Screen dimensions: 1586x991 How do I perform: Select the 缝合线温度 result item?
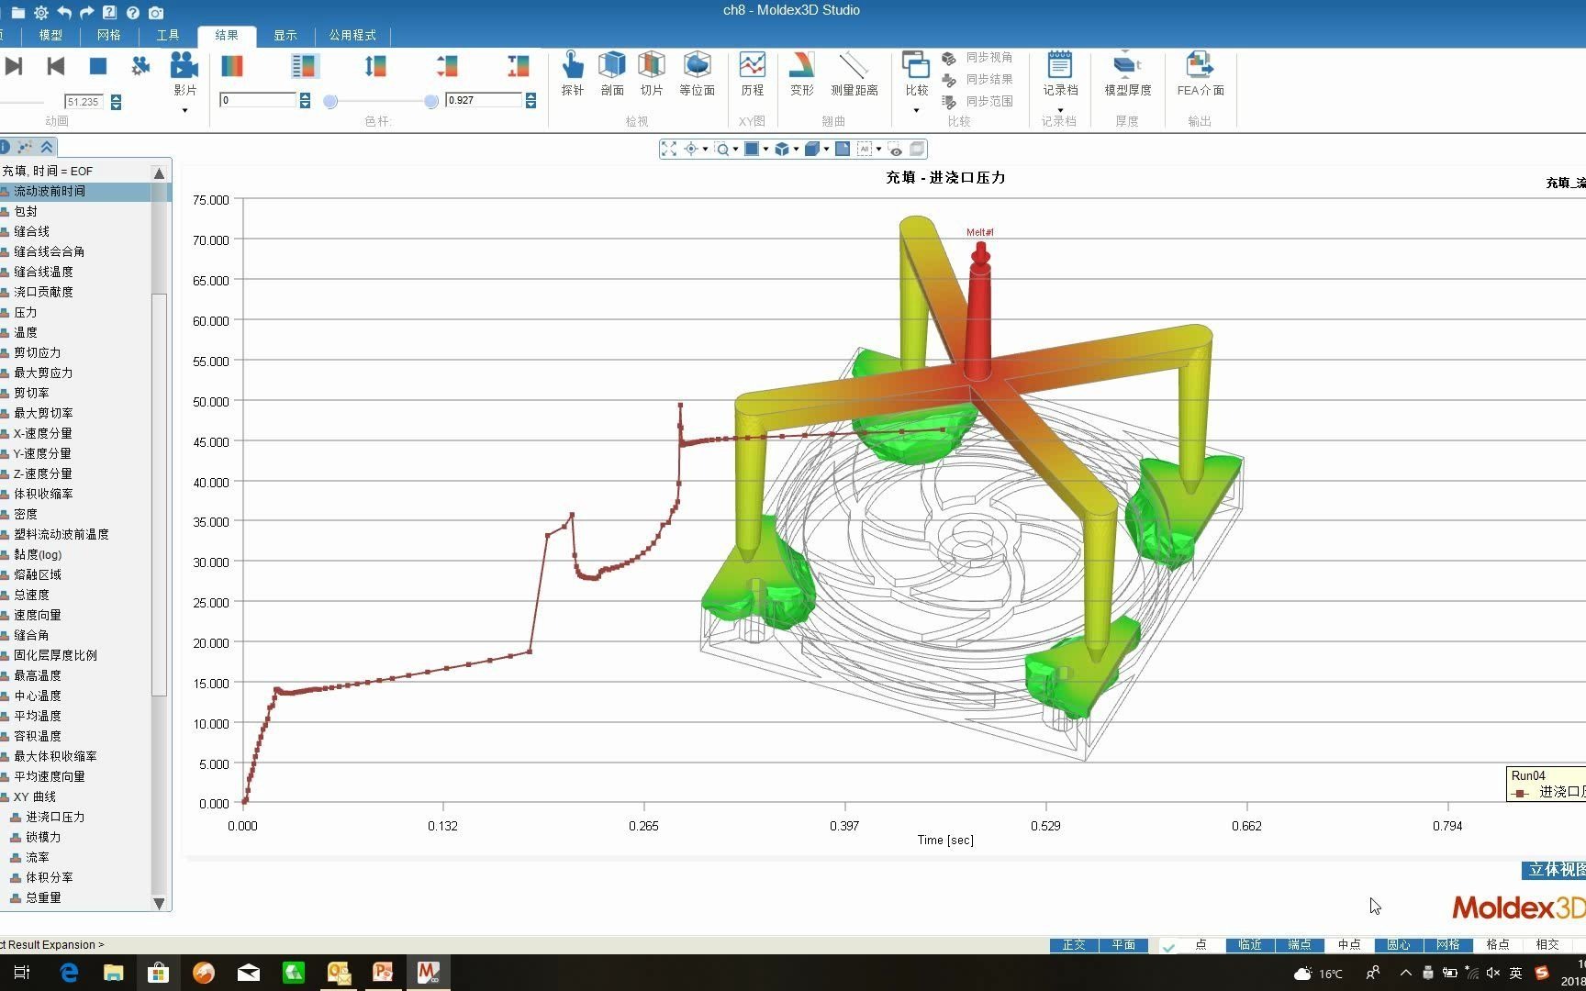(43, 272)
